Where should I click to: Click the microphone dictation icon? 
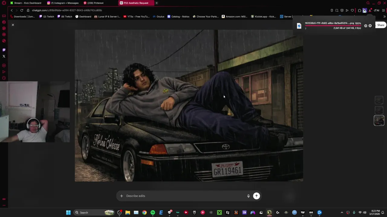(248, 196)
